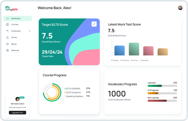Click the Profile person icon

7,37
